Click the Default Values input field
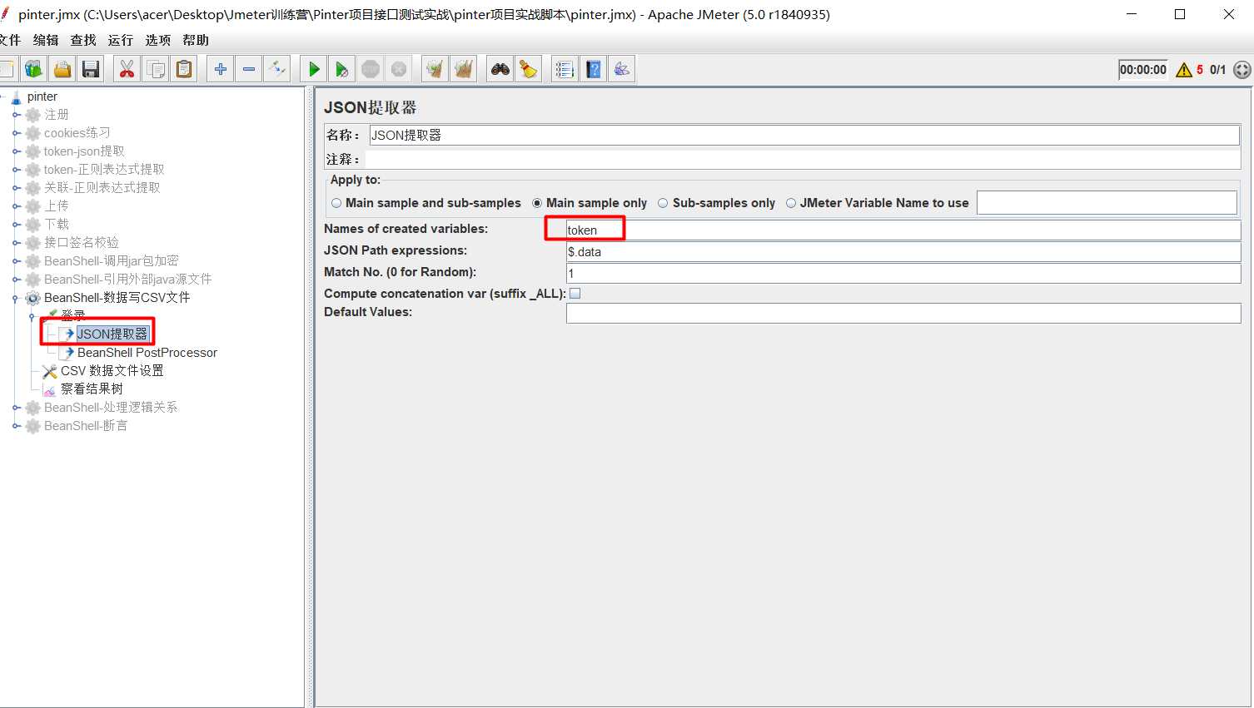Screen dimensions: 1254x708 pyautogui.click(x=903, y=313)
